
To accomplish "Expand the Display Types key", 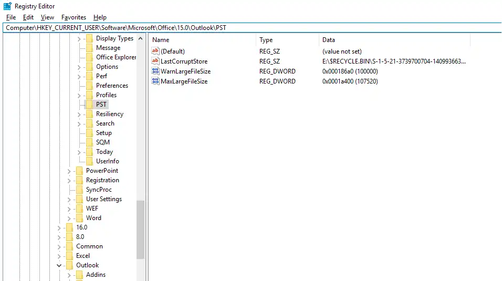I will click(79, 39).
